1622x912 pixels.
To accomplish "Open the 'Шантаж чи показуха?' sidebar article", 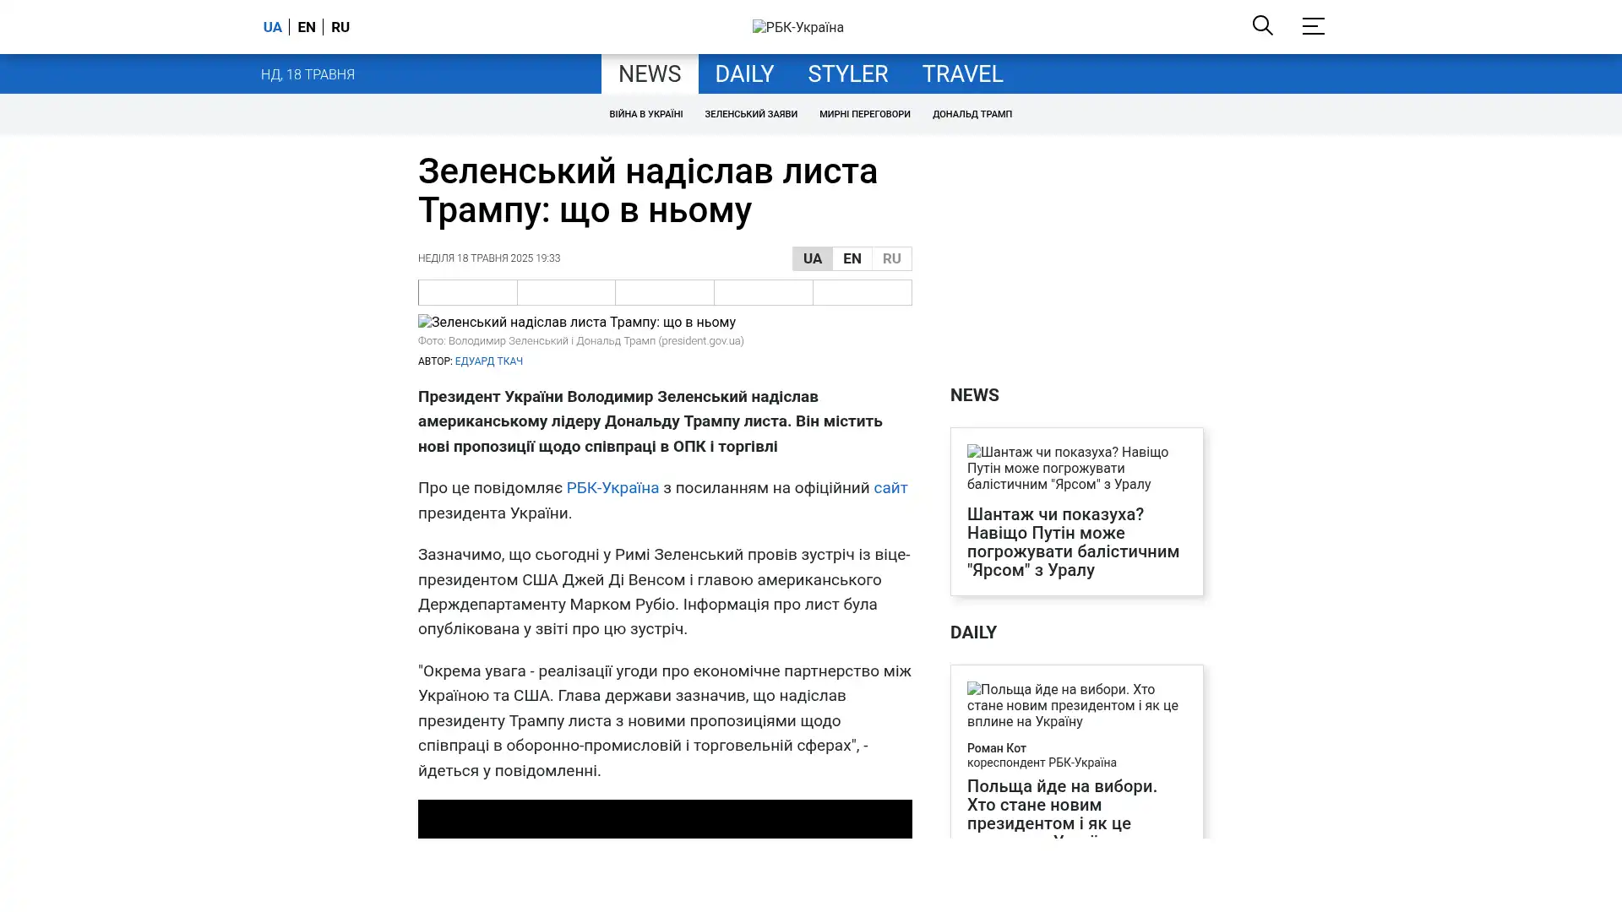I will pos(1072,542).
